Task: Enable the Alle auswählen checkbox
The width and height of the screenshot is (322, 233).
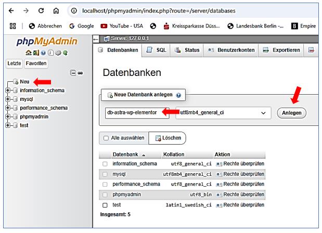Action: click(106, 138)
